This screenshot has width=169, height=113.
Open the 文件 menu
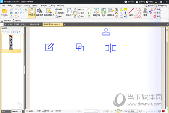point(3,6)
